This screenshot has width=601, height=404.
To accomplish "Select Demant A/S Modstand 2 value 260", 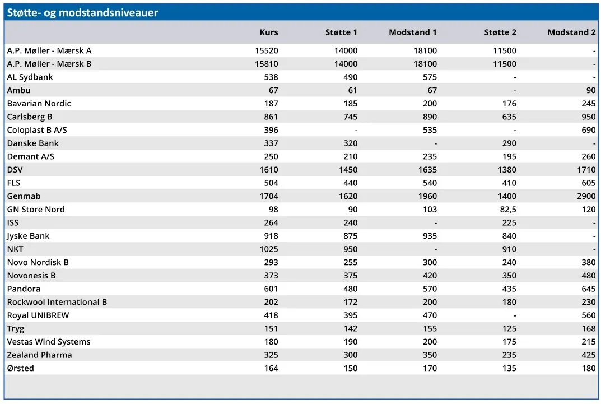I will click(x=588, y=156).
